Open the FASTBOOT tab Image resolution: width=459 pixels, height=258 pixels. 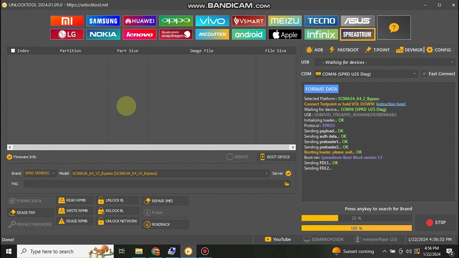(x=344, y=50)
